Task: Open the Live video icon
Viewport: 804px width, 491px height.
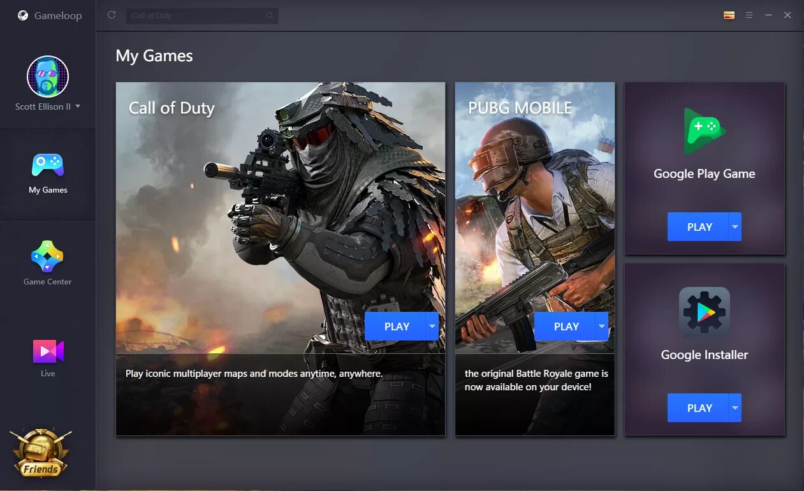Action: coord(48,351)
